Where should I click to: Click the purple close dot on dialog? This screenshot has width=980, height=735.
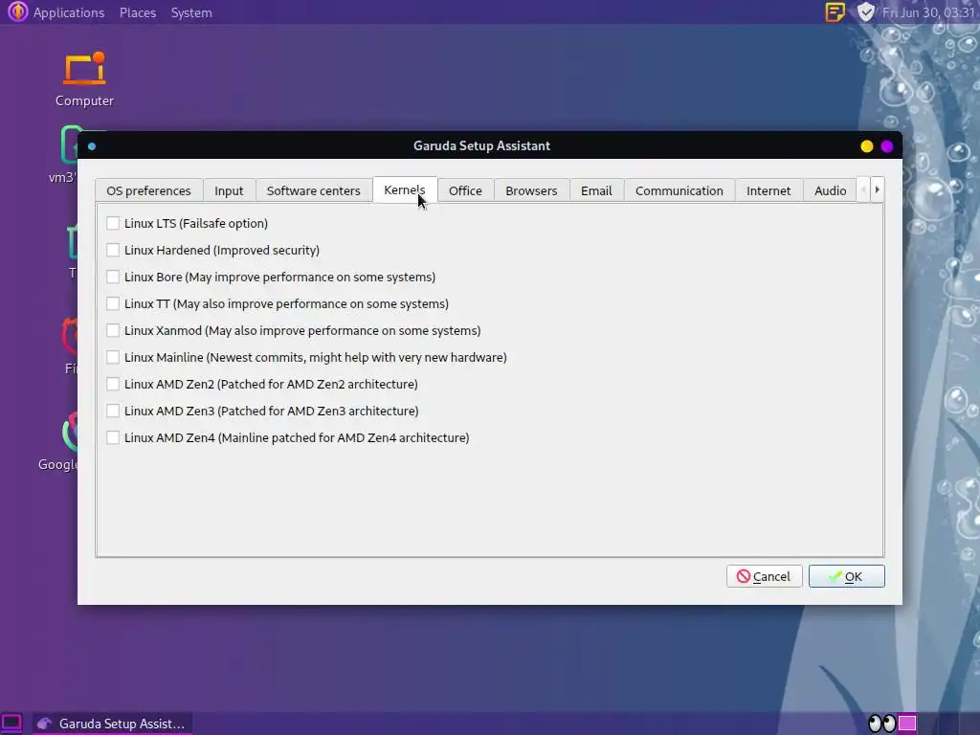(887, 146)
